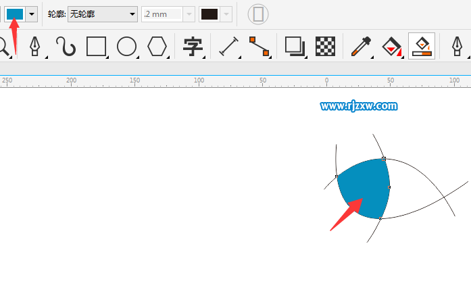
Task: Select the Color Eyedropper tool
Action: coord(362,46)
